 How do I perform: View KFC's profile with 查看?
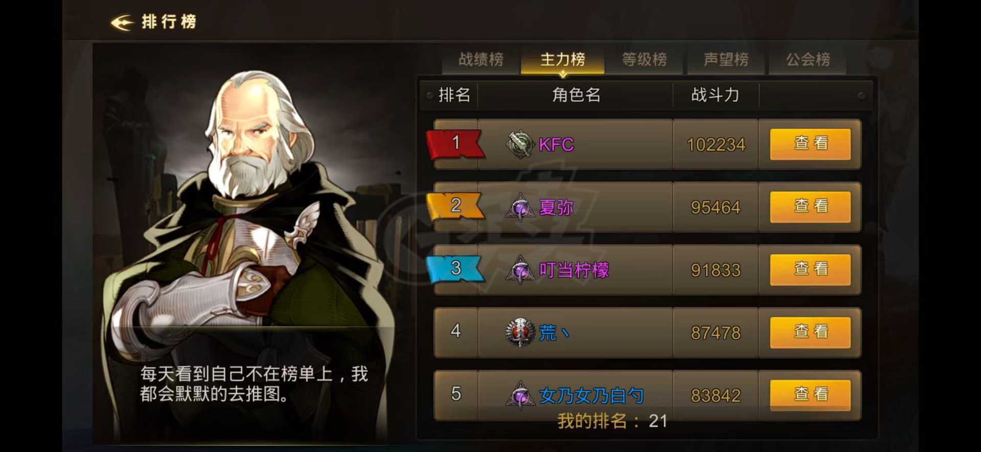tap(810, 144)
